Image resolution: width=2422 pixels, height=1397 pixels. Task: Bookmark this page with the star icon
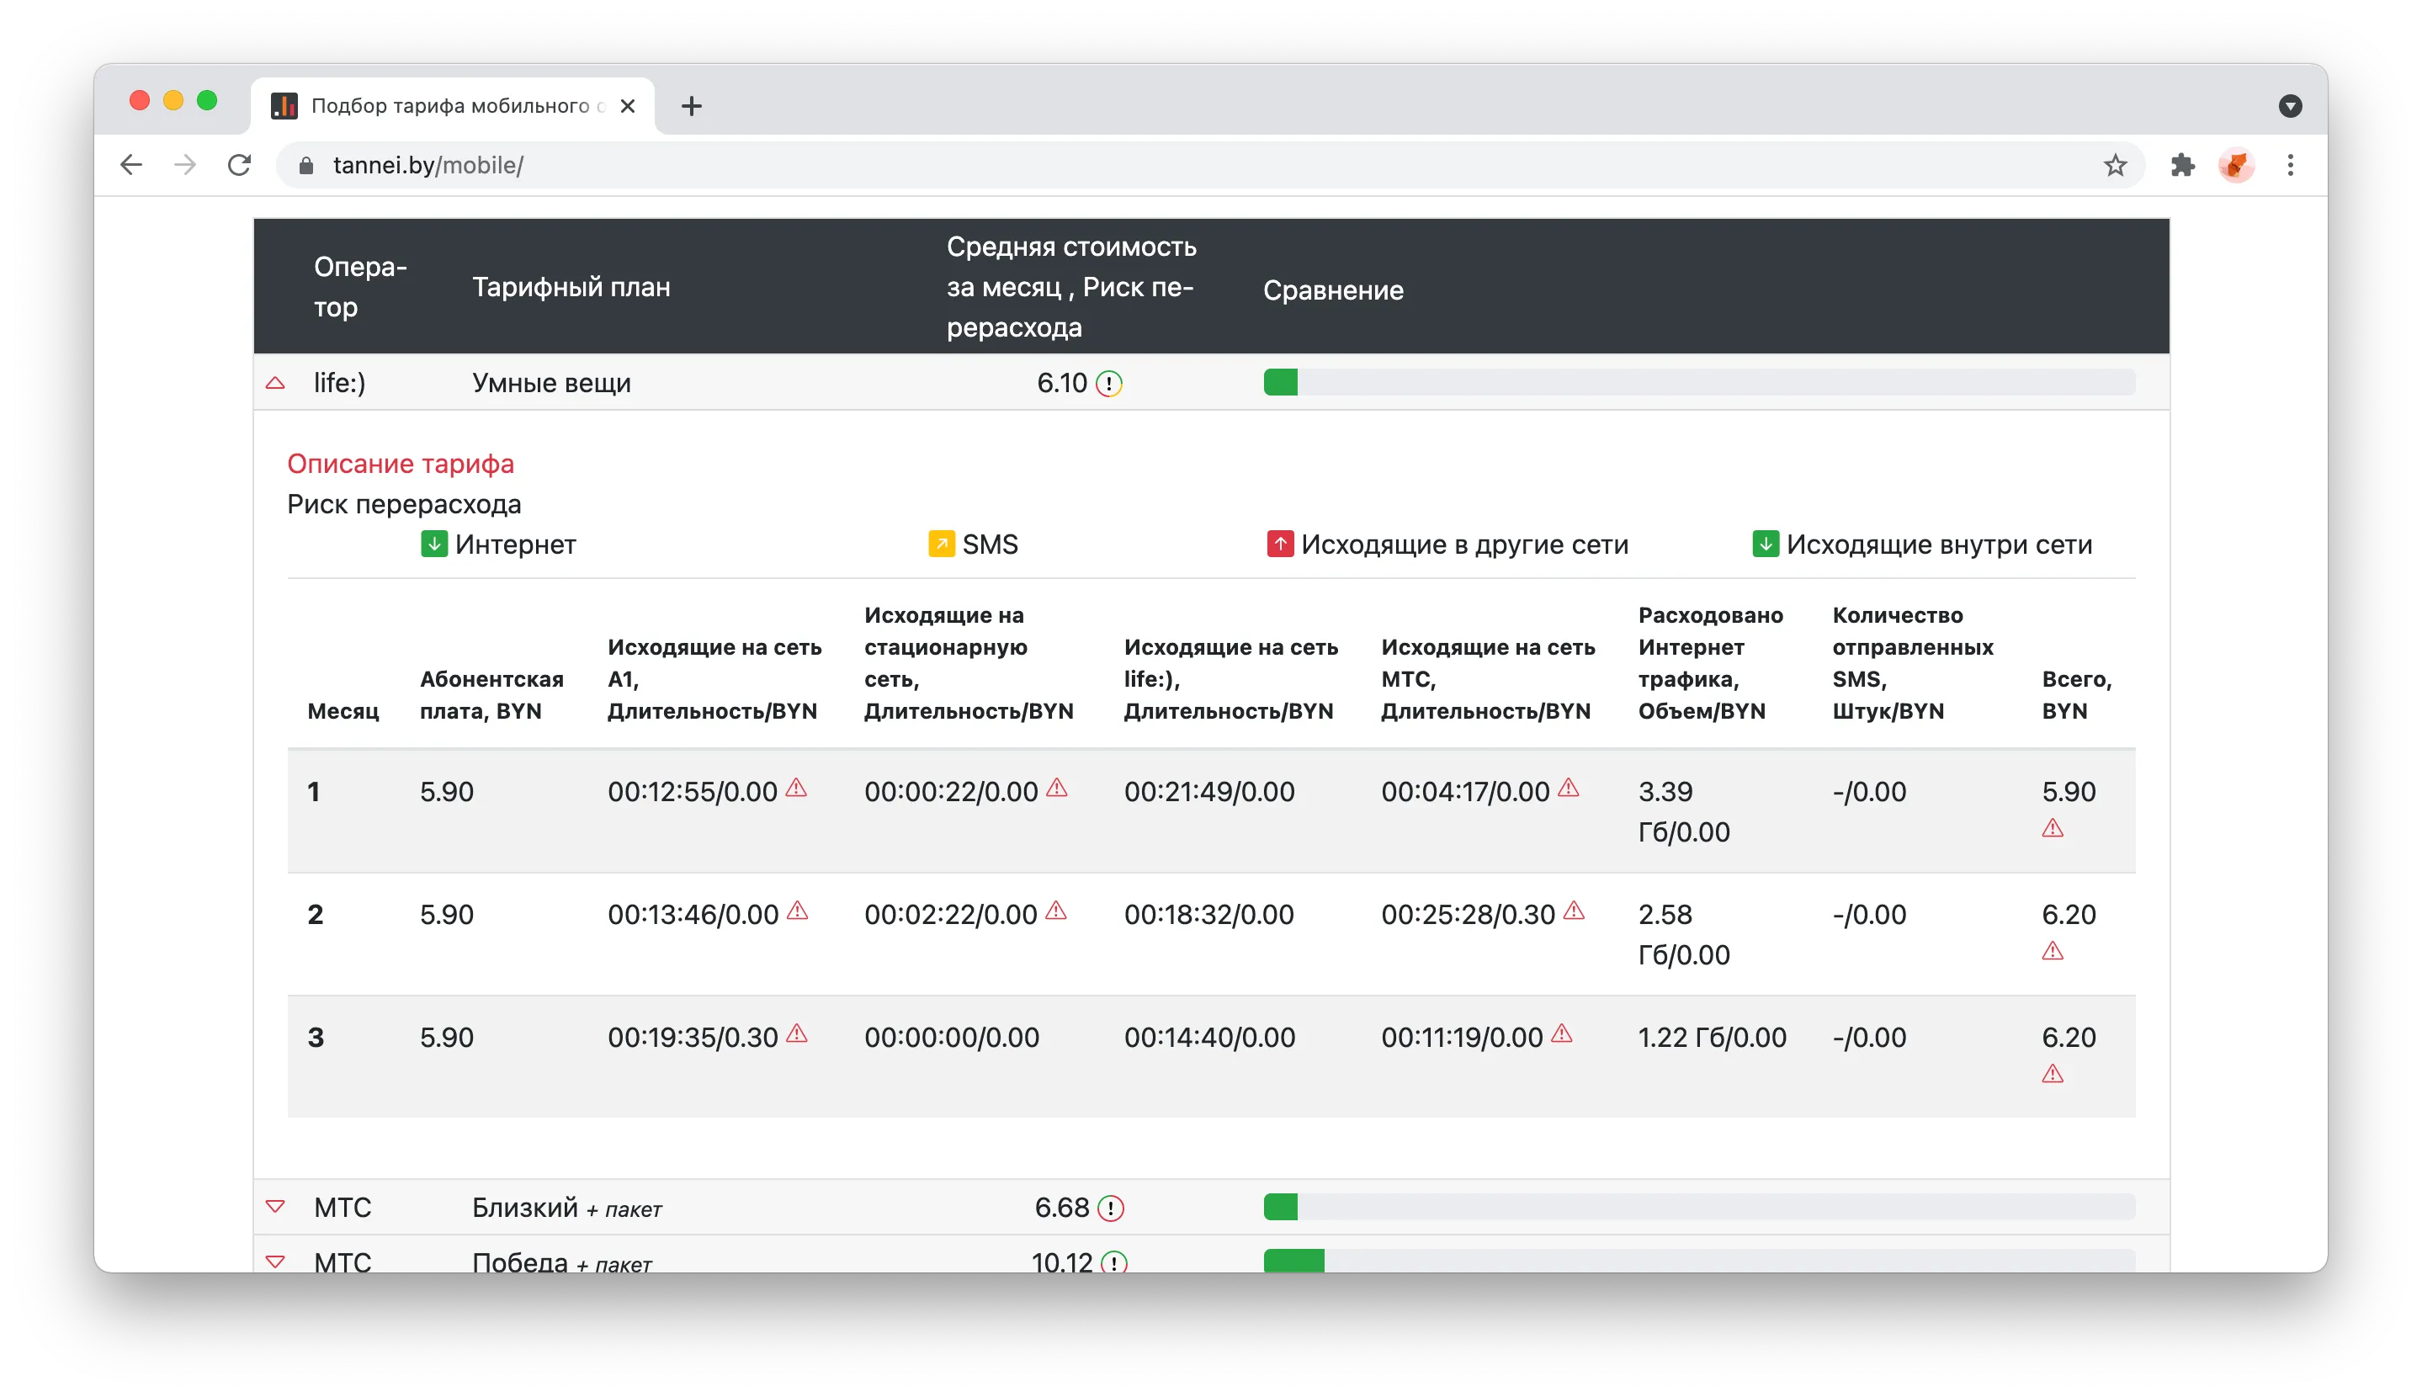pyautogui.click(x=2114, y=165)
